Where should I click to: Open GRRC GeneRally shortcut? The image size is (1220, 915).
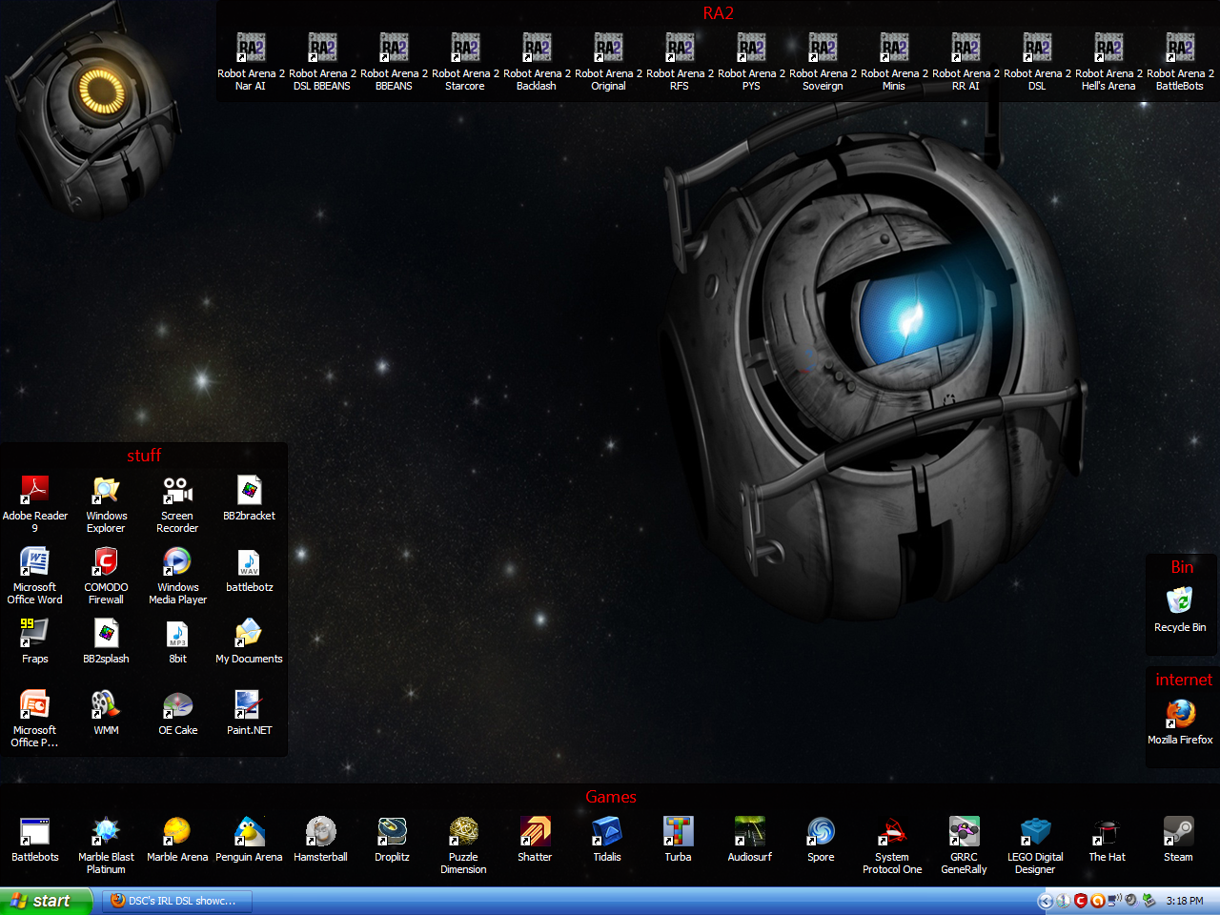point(964,845)
